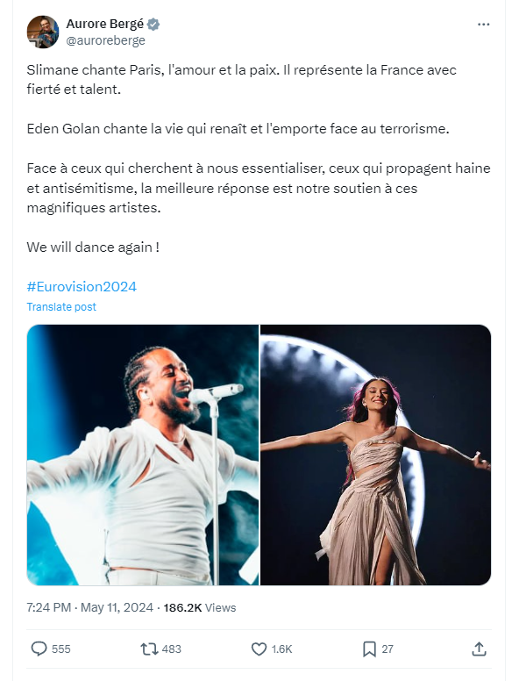This screenshot has height=681, width=519.
Task: Open the @auroreberge handle
Action: [x=105, y=40]
